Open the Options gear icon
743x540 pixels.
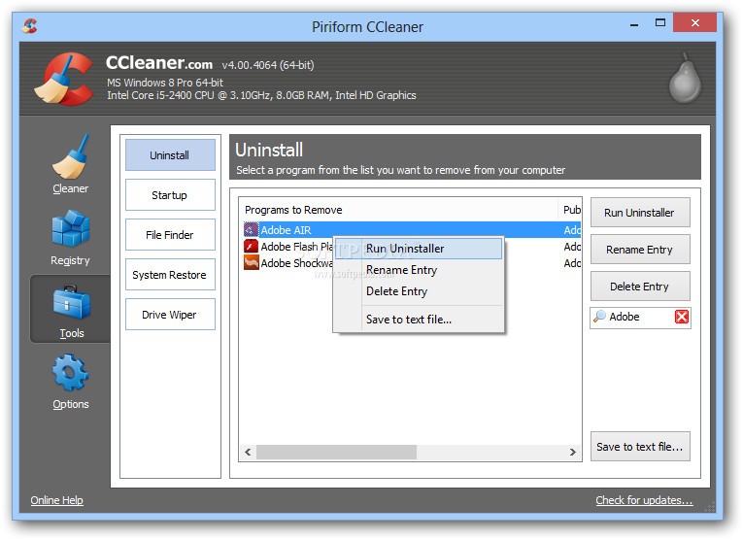coord(70,373)
